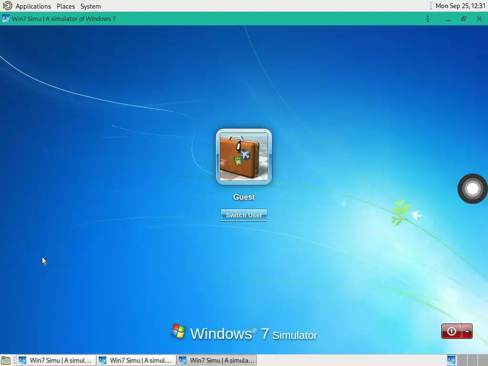Viewport: 488px width, 366px height.
Task: Open the Applications menu
Action: 33,6
